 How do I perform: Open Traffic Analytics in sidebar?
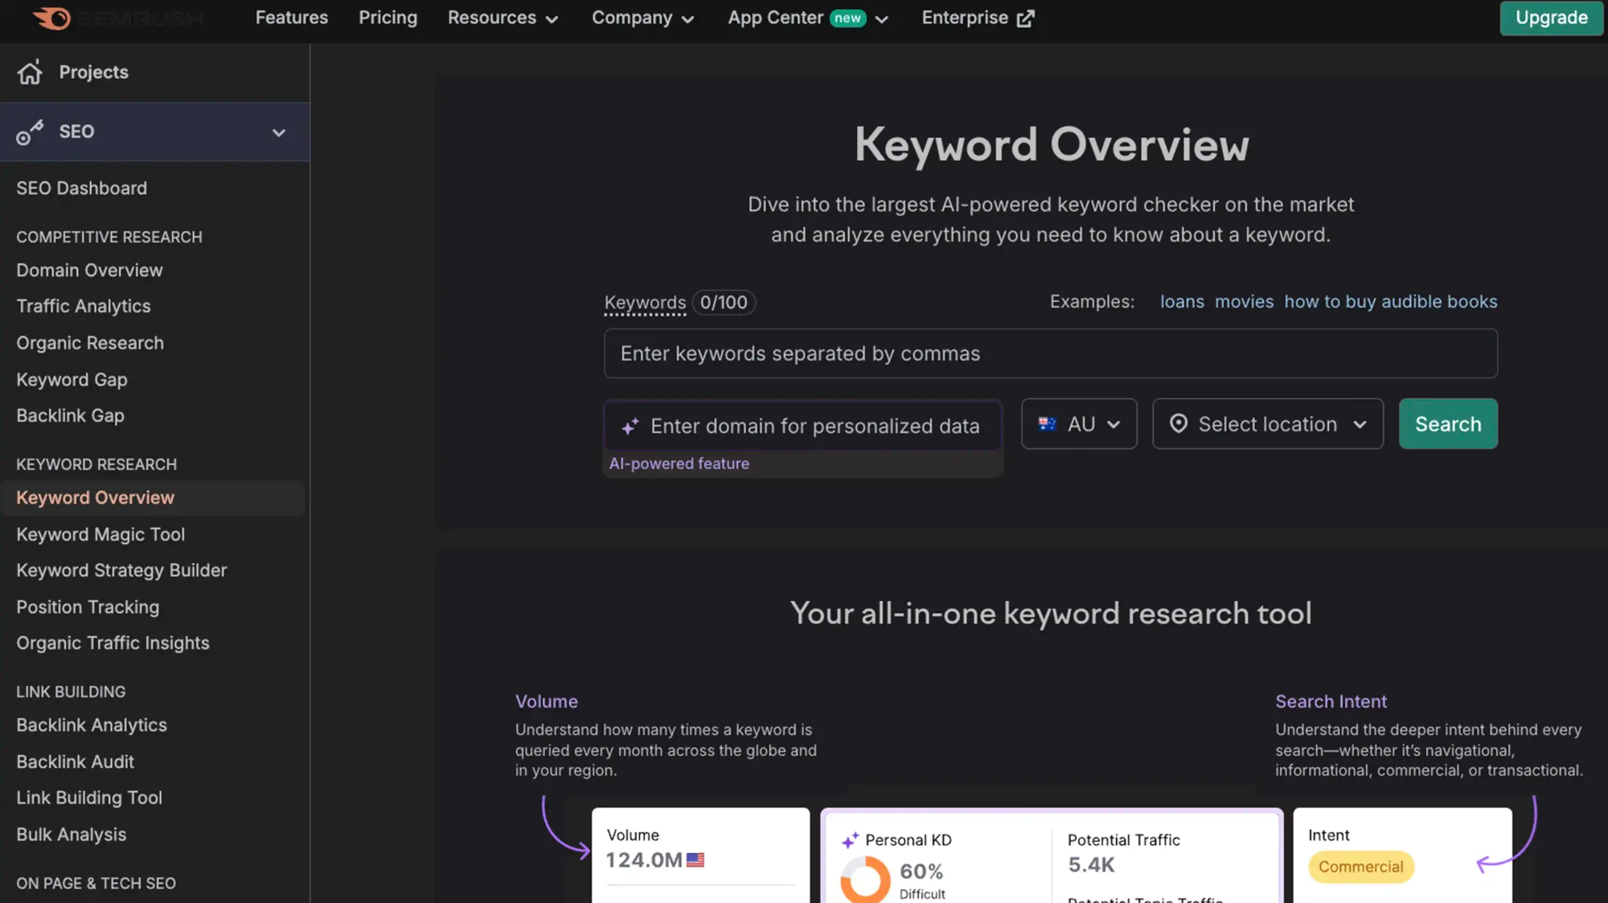pyautogui.click(x=84, y=306)
